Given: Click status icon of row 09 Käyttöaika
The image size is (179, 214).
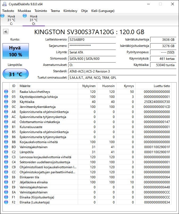Looking at the screenshot, I should tap(6, 102).
